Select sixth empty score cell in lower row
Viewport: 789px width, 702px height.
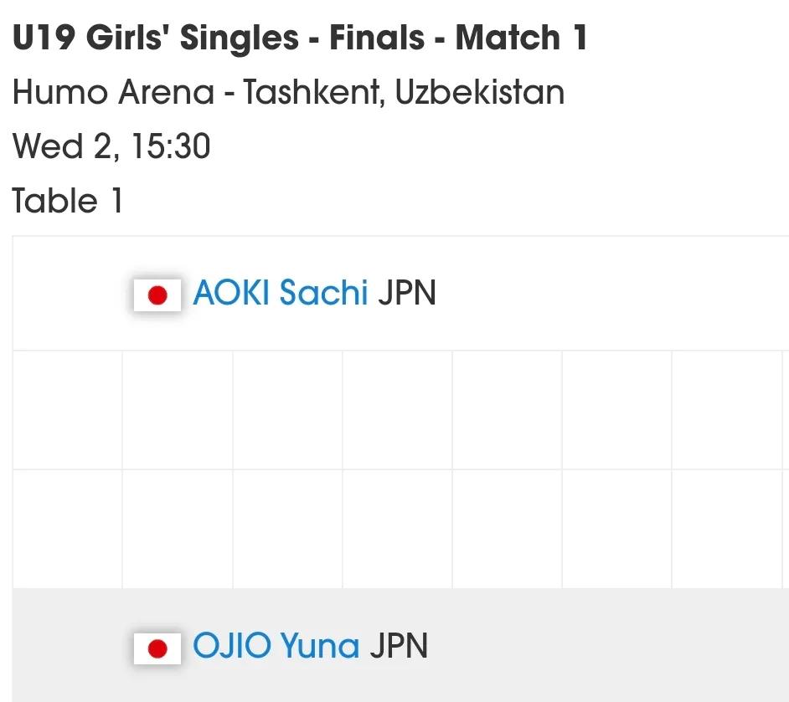pyautogui.click(x=617, y=529)
